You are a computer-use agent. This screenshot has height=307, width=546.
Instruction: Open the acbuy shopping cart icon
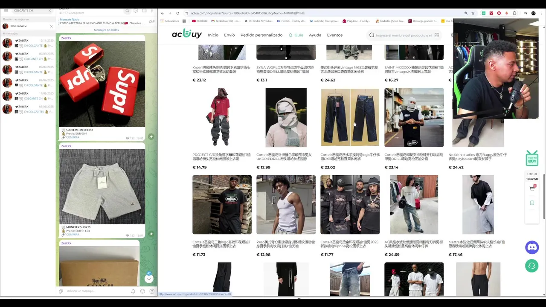532,188
